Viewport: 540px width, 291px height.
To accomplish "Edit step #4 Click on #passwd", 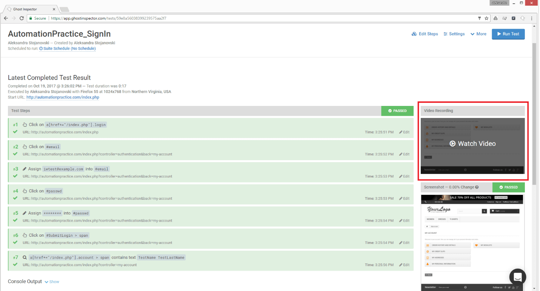I will coord(404,199).
